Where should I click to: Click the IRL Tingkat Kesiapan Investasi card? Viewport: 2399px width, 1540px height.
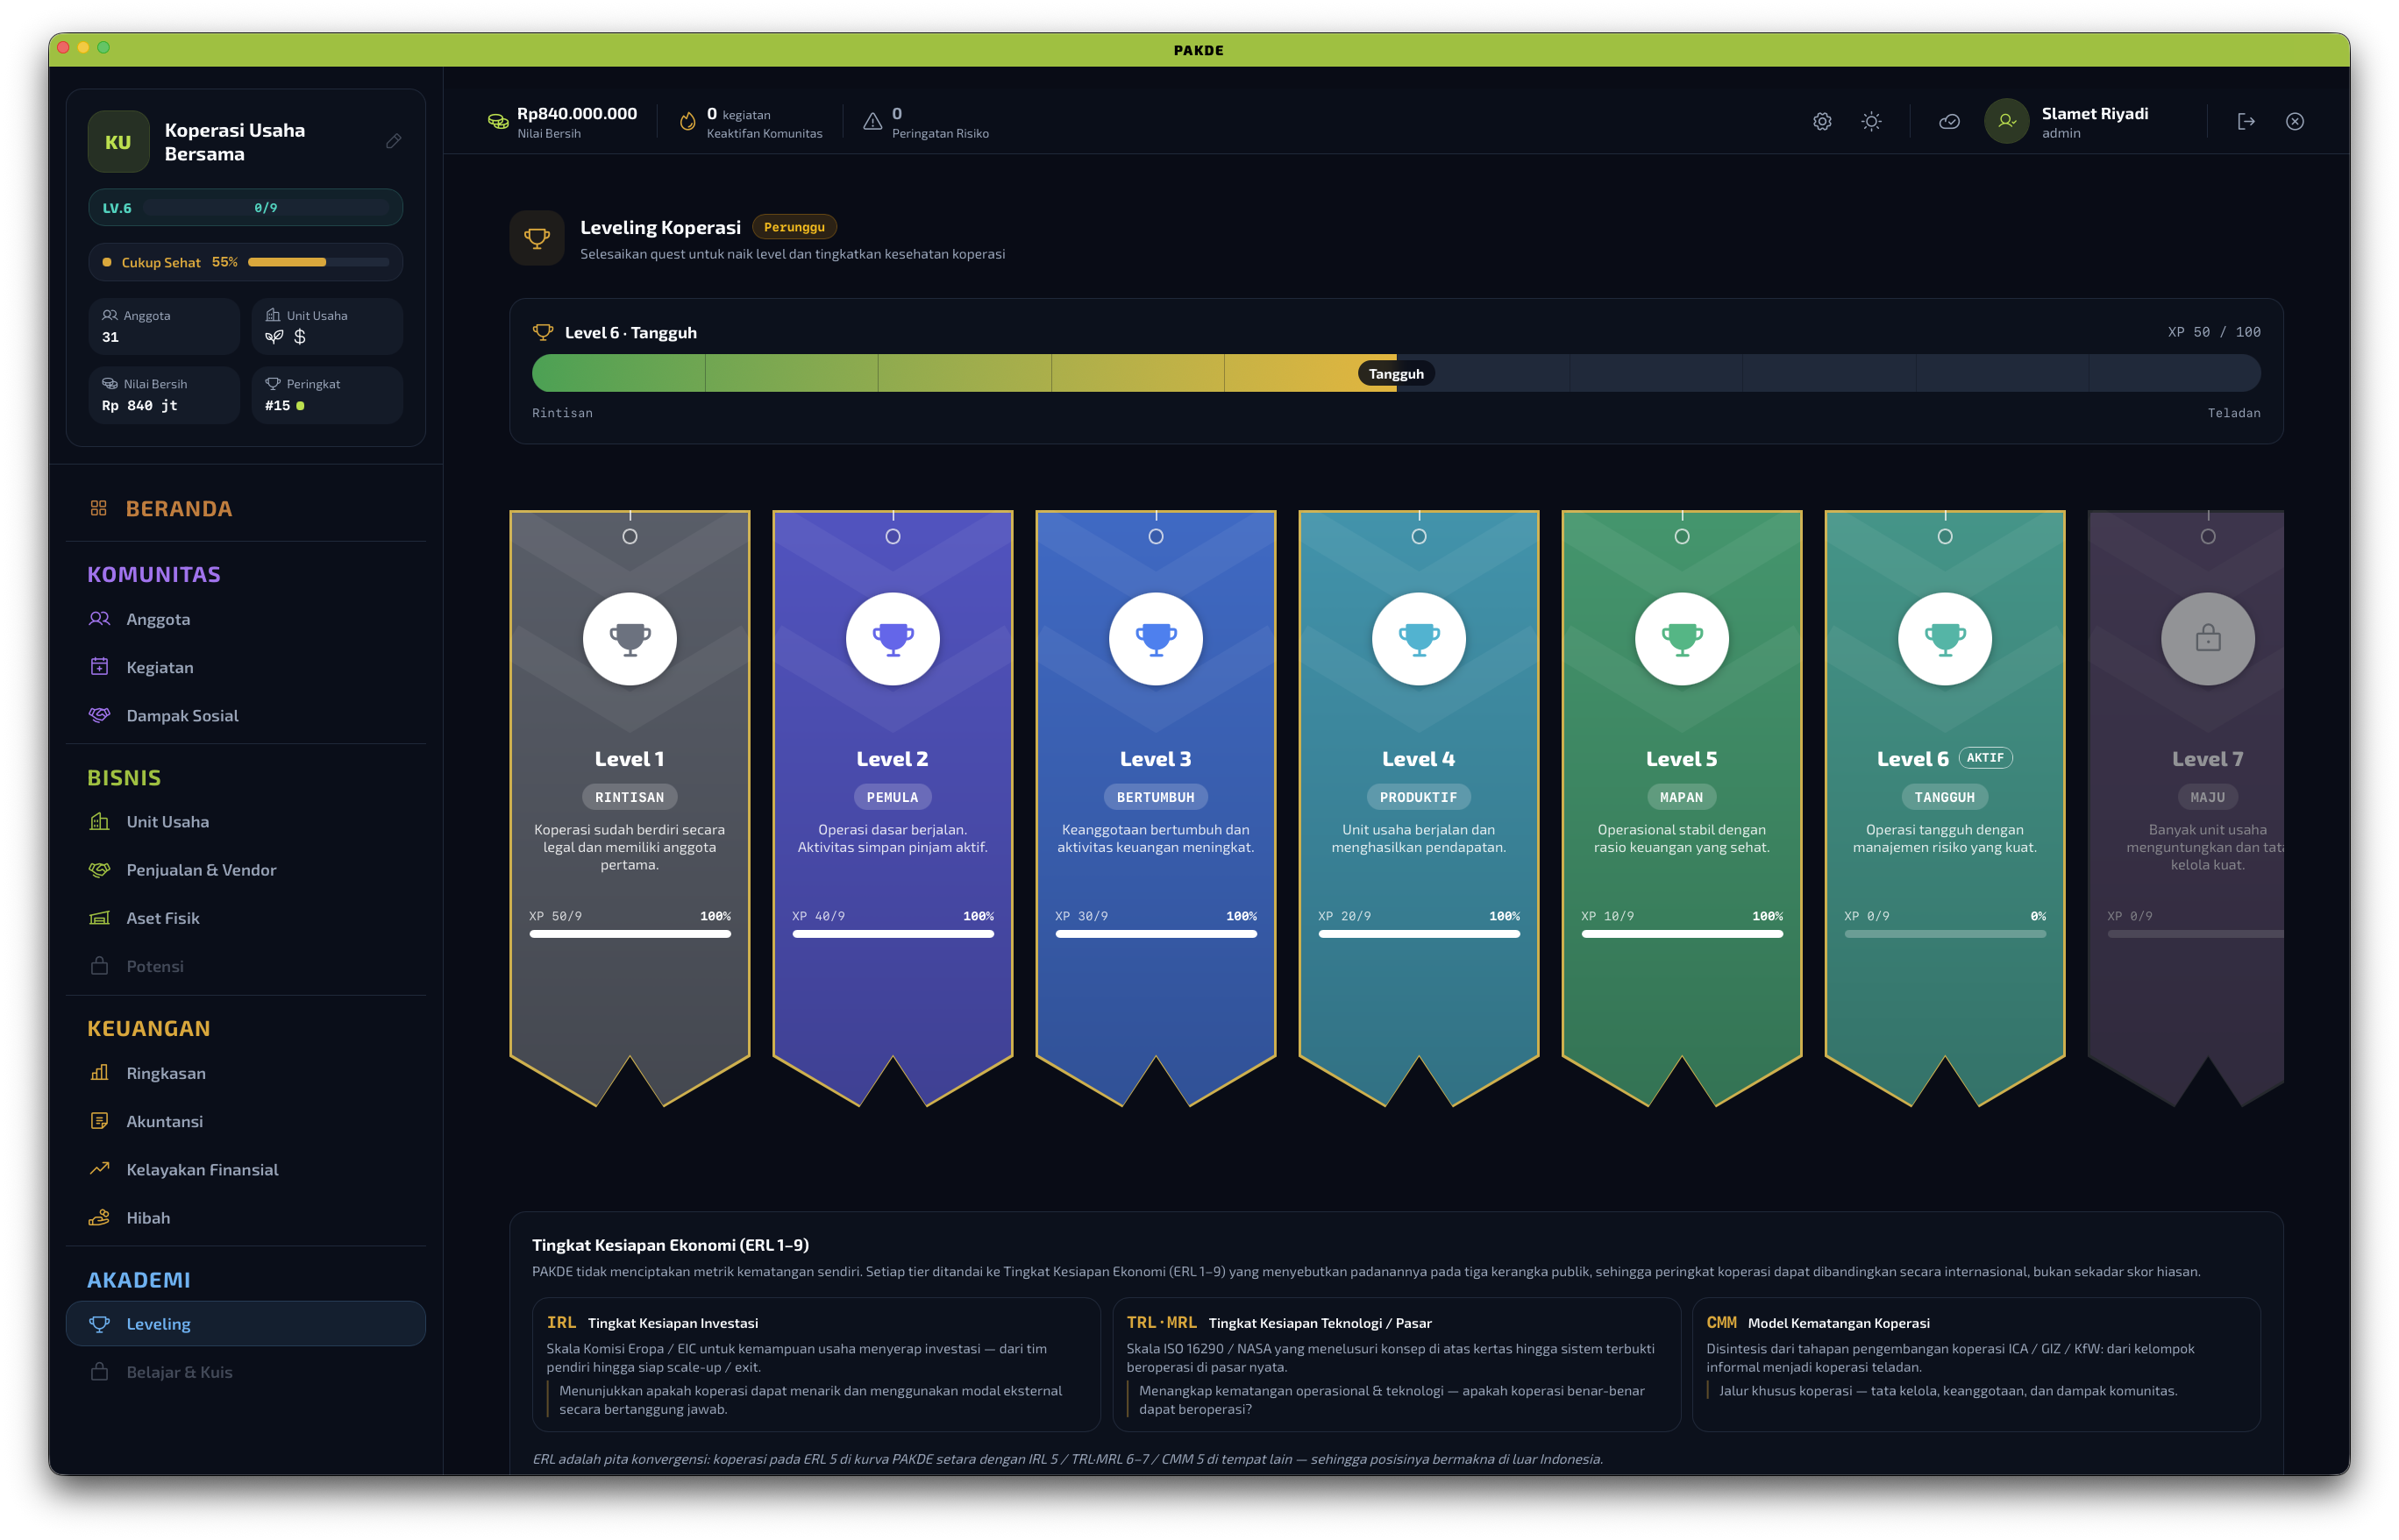(x=815, y=1364)
